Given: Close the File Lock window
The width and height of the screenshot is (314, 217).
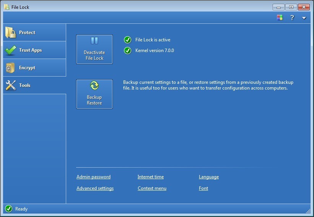Looking at the screenshot, I should 304,7.
